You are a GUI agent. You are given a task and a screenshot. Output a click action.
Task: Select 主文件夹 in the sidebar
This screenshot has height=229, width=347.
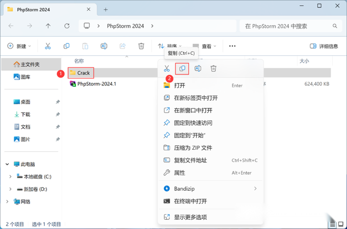pyautogui.click(x=31, y=64)
